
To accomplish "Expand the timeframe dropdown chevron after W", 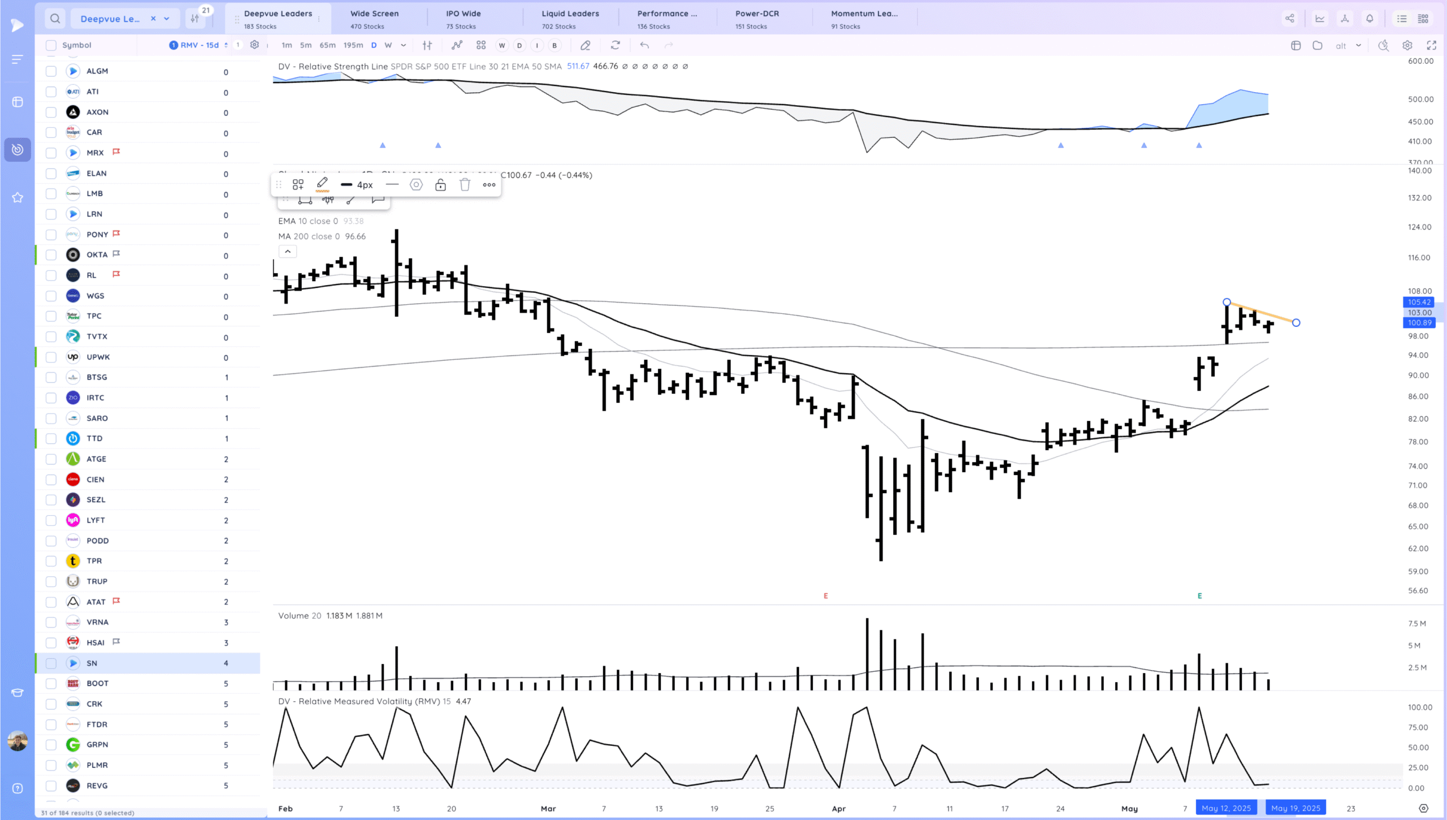I will click(x=403, y=45).
